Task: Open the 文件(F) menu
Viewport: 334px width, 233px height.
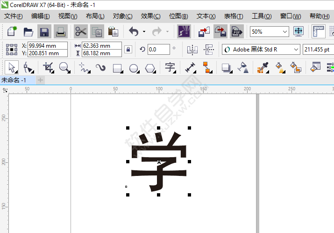Action: pyautogui.click(x=14, y=16)
